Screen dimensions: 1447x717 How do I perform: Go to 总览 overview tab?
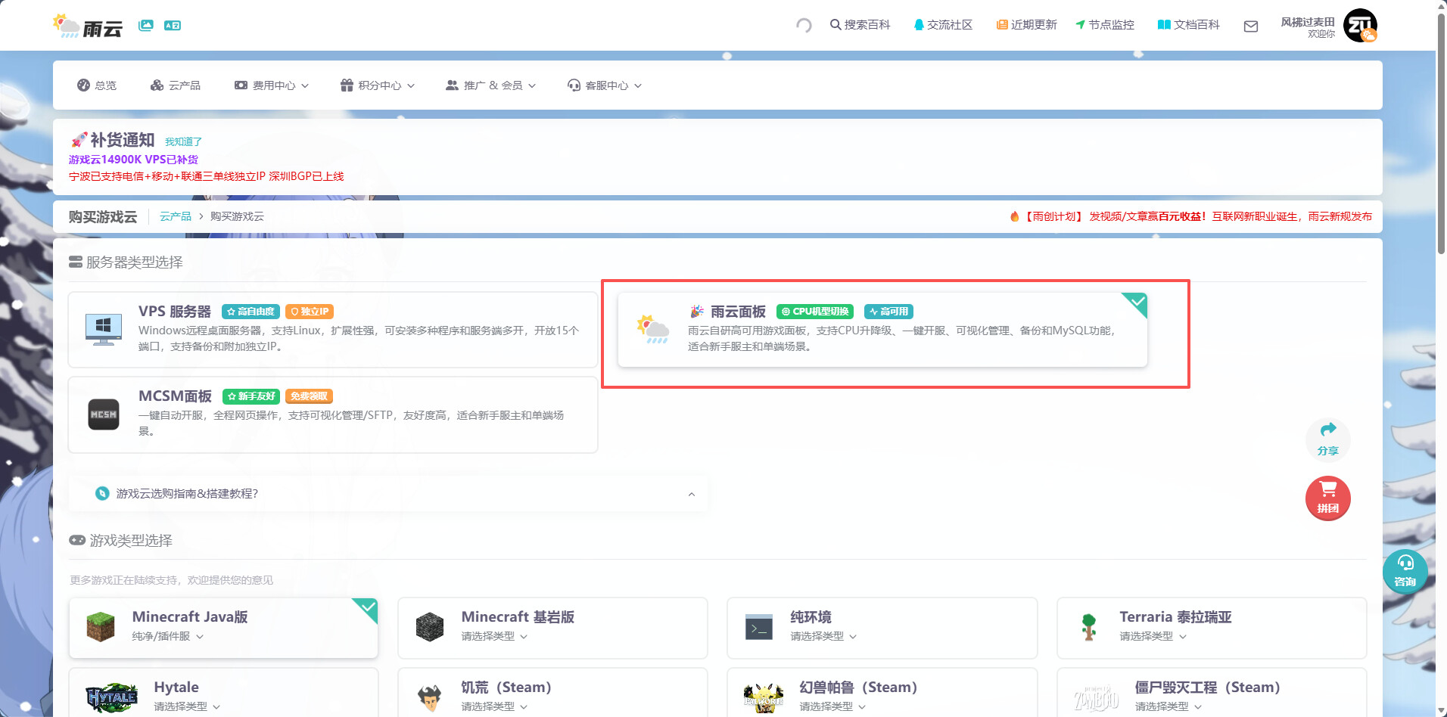point(97,85)
